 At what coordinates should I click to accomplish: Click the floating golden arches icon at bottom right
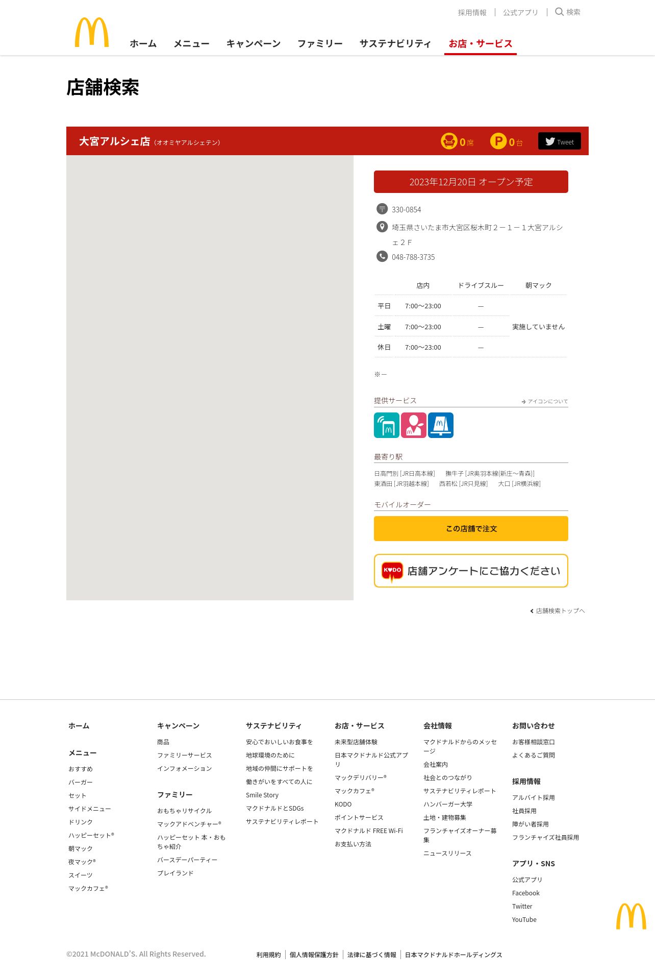click(x=631, y=916)
